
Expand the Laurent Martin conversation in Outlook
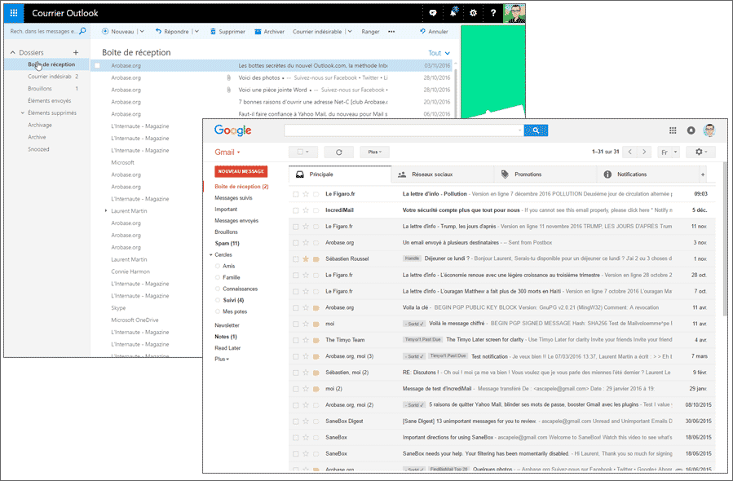coord(106,211)
